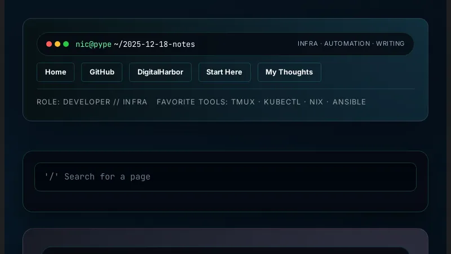
Task: Select the KUBECTL tool label
Action: pyautogui.click(x=282, y=102)
